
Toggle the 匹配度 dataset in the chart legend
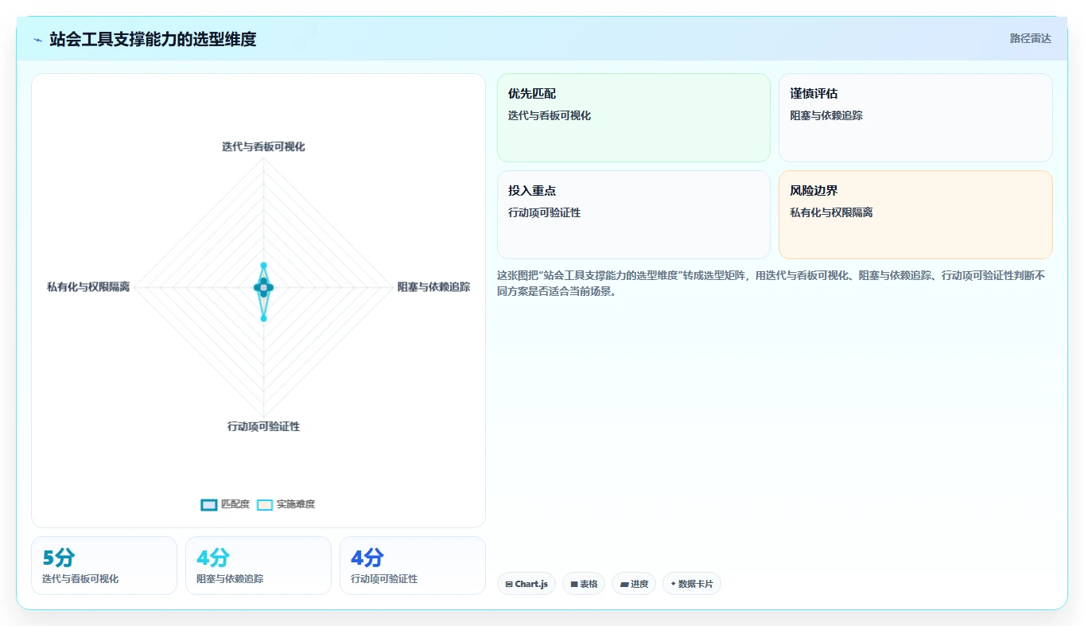225,504
